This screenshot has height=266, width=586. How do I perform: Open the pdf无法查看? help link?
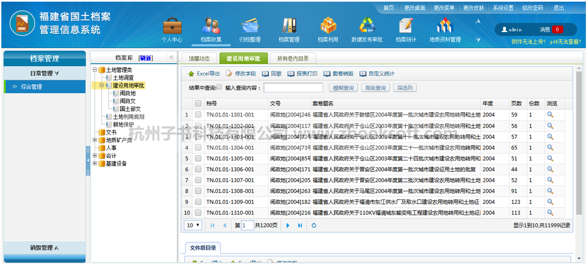tap(565, 42)
